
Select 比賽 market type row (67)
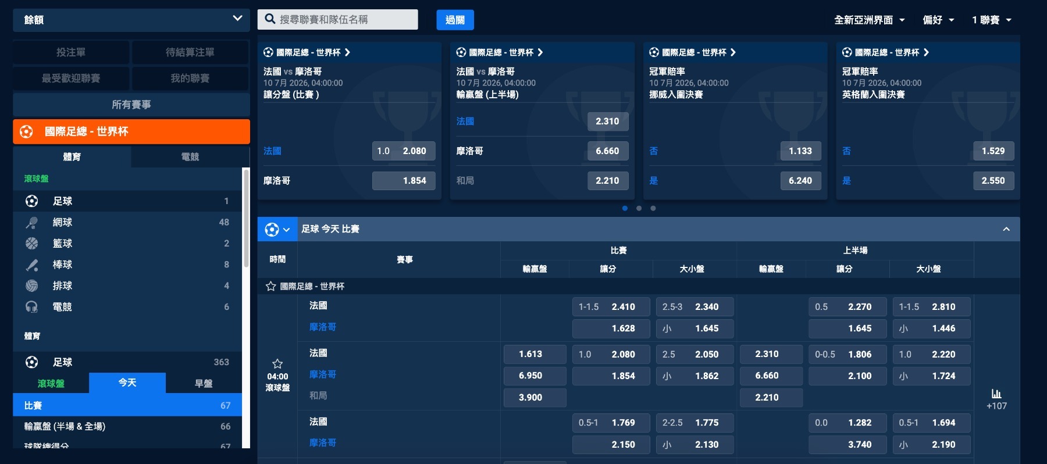click(127, 405)
